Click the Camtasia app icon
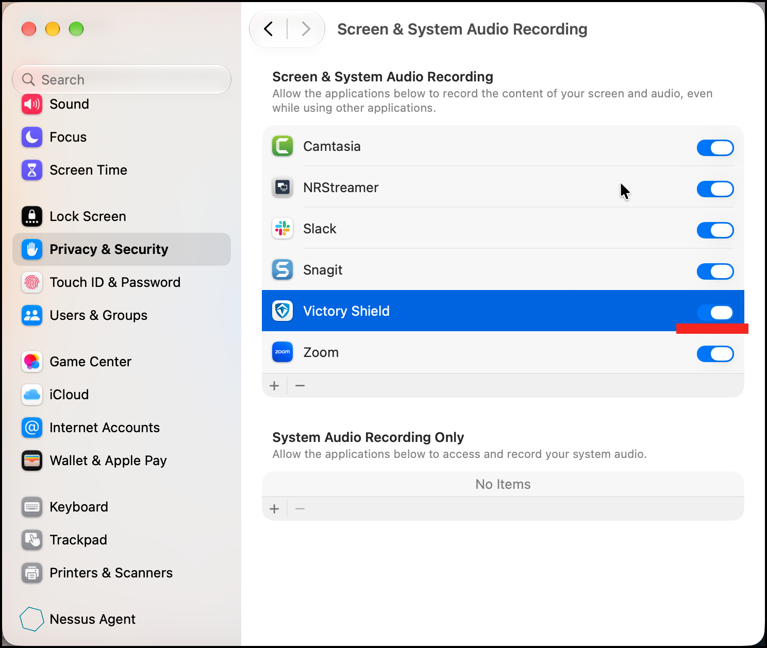The height and width of the screenshot is (648, 767). pyautogui.click(x=282, y=146)
